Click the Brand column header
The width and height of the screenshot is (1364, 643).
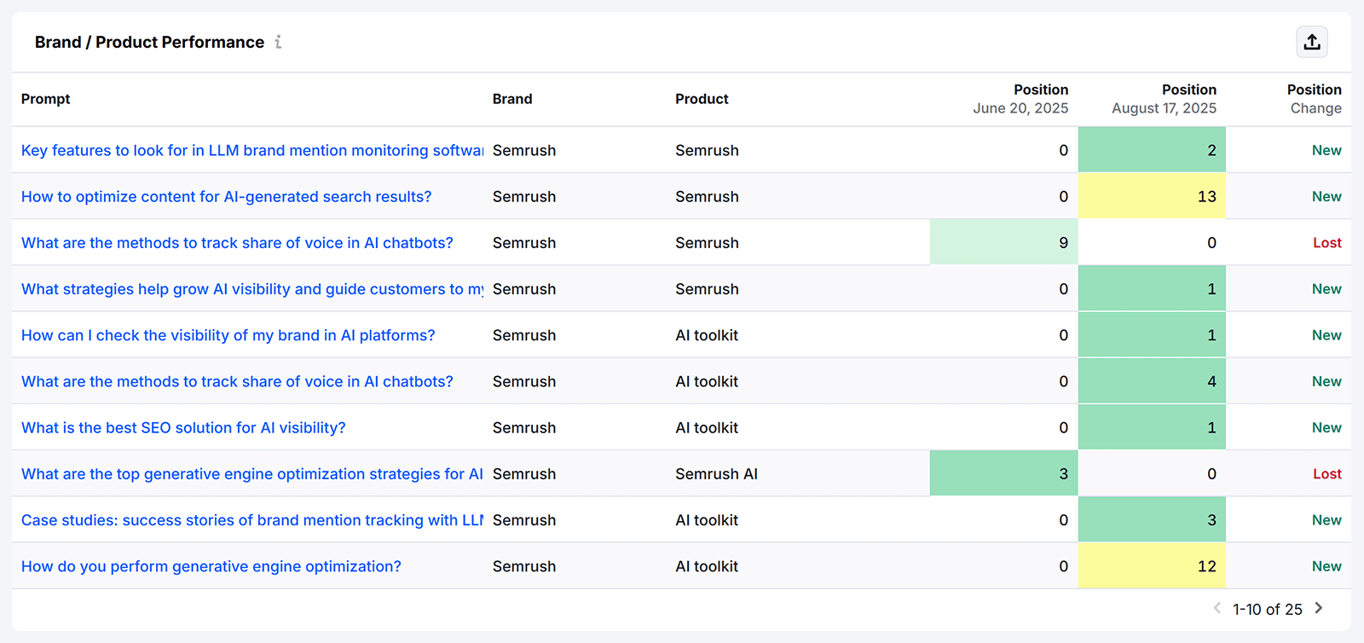click(512, 99)
